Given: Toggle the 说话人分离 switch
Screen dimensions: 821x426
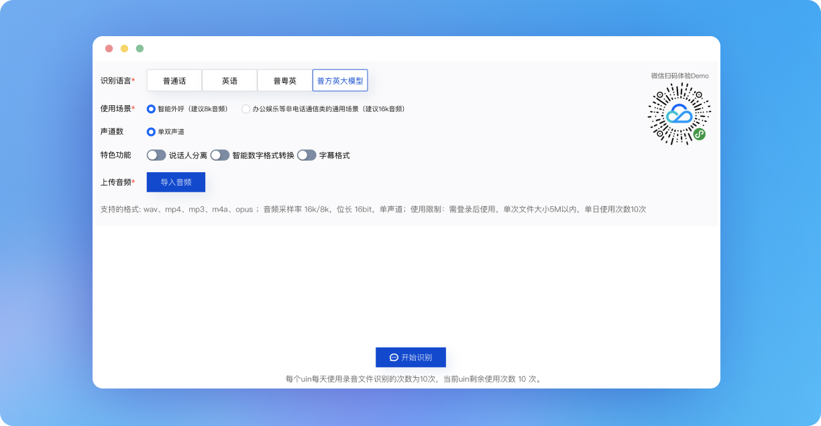Looking at the screenshot, I should click(156, 155).
